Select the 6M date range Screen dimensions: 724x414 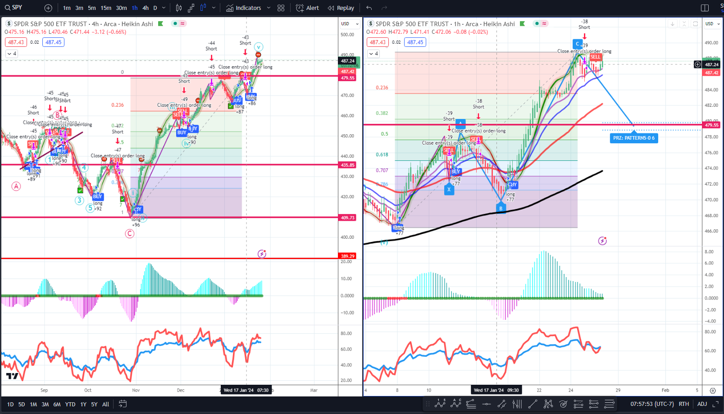(57, 404)
